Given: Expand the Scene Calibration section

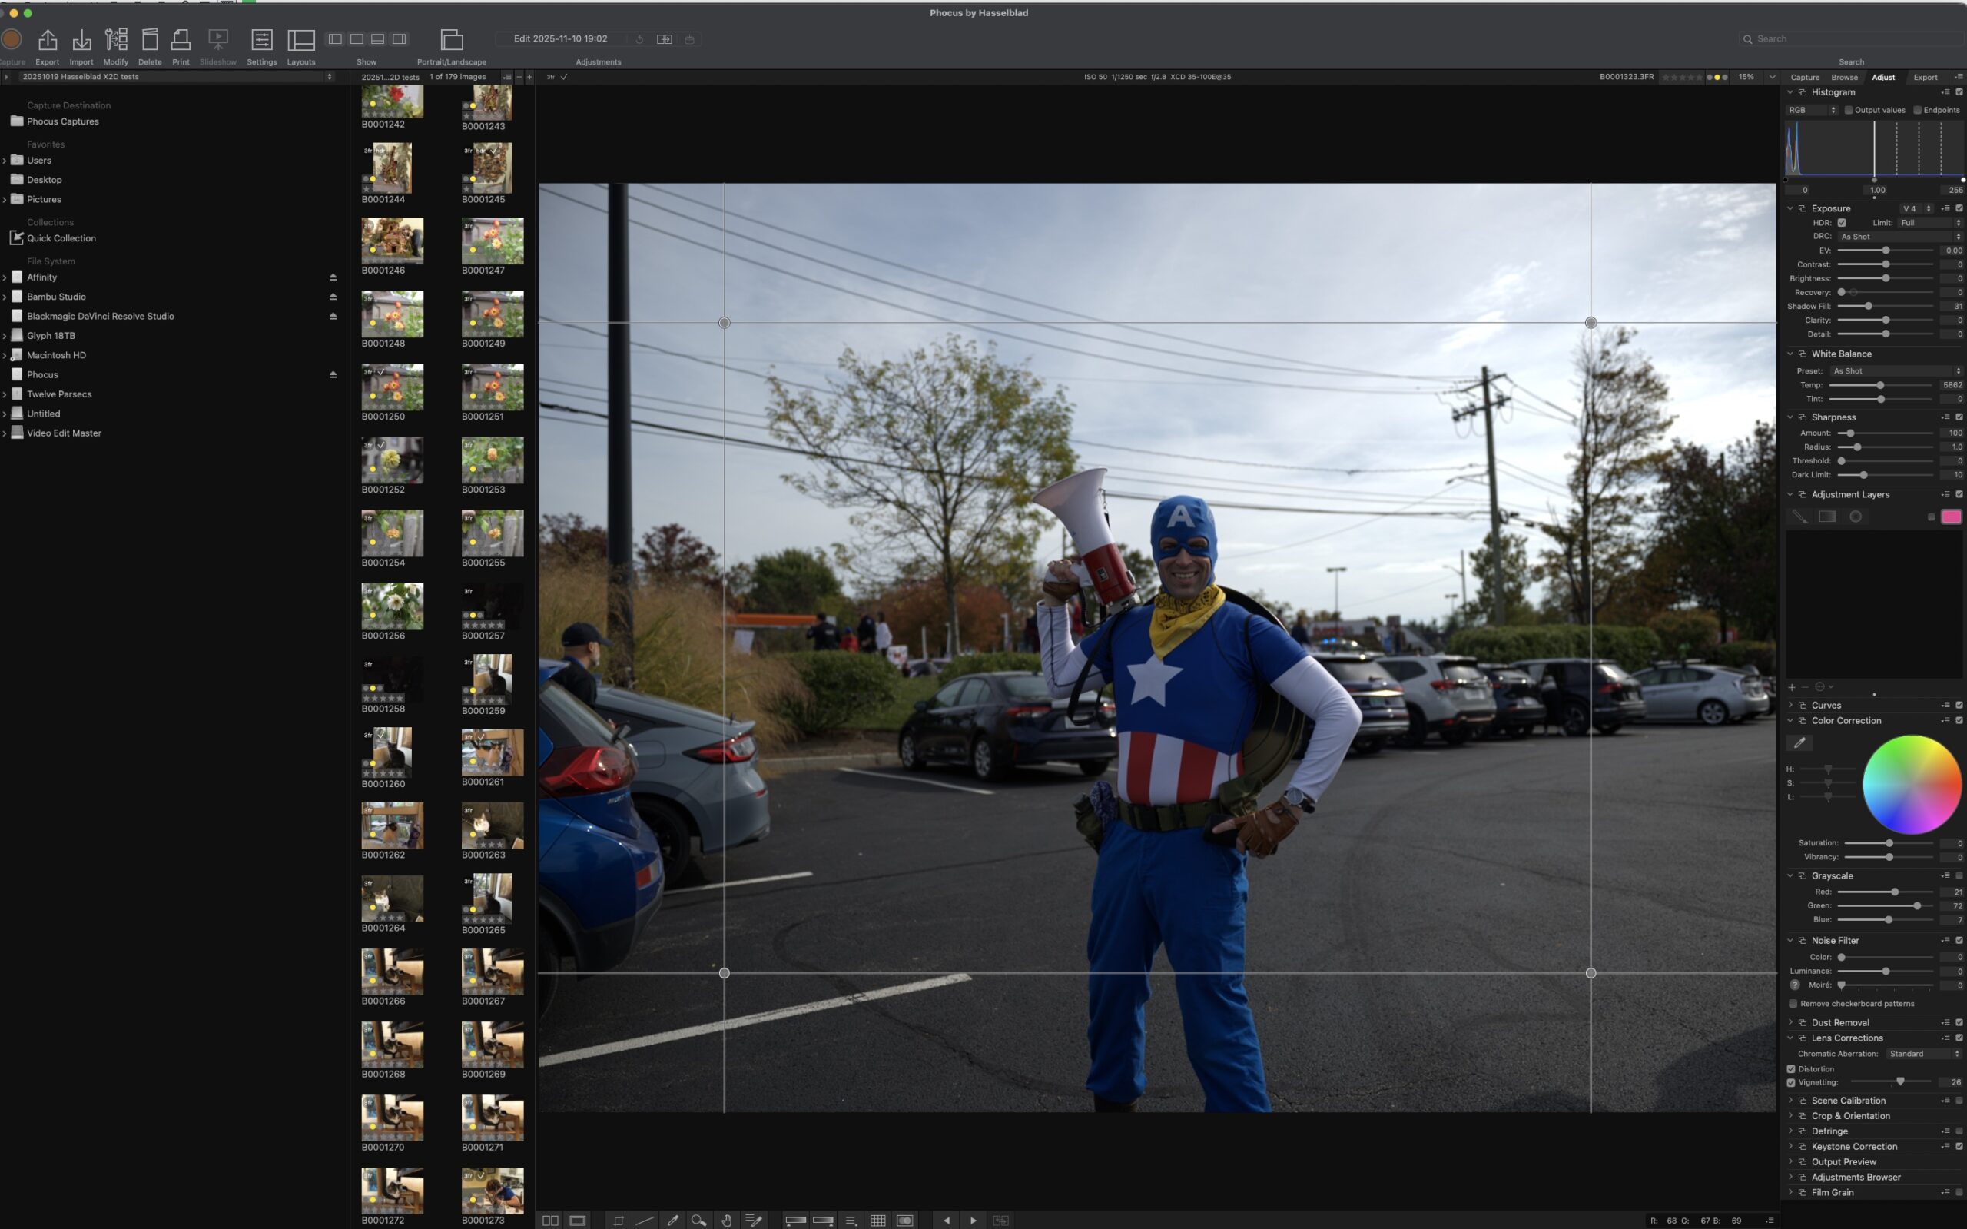Looking at the screenshot, I should click(x=1791, y=1101).
